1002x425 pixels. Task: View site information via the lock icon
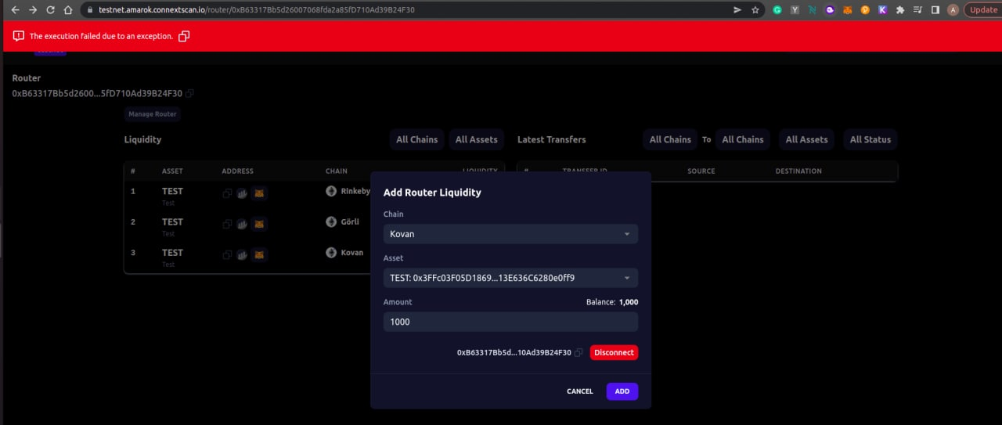pos(89,10)
